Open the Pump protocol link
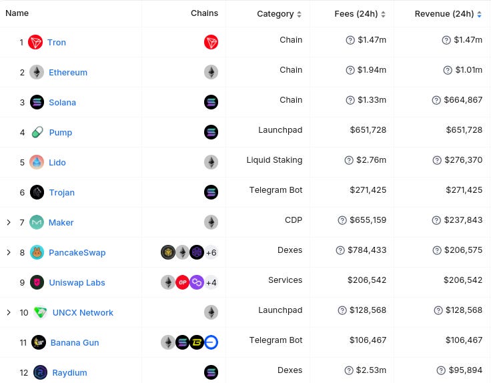The height and width of the screenshot is (383, 491). [61, 133]
